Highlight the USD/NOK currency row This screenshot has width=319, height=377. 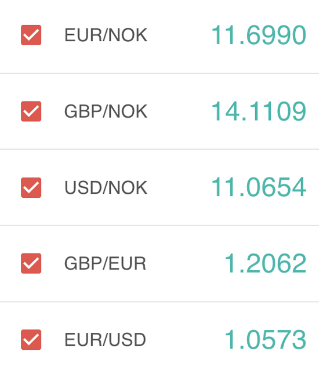[159, 187]
